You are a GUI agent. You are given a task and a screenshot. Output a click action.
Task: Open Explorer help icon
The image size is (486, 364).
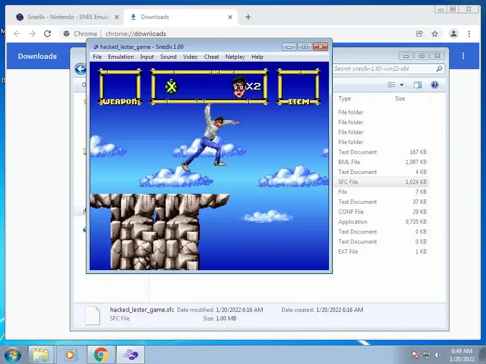[435, 85]
